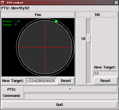This screenshot has height=110, width=119.
Task: Reset the tilt target
Action: click(x=106, y=81)
